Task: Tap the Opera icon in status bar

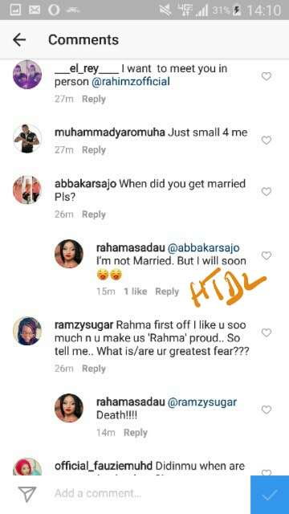Action: click(54, 10)
